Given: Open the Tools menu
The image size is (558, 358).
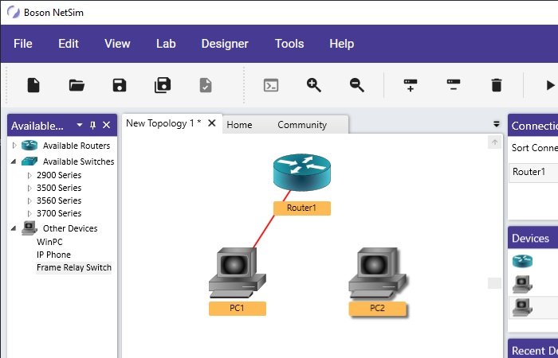Looking at the screenshot, I should coord(289,44).
